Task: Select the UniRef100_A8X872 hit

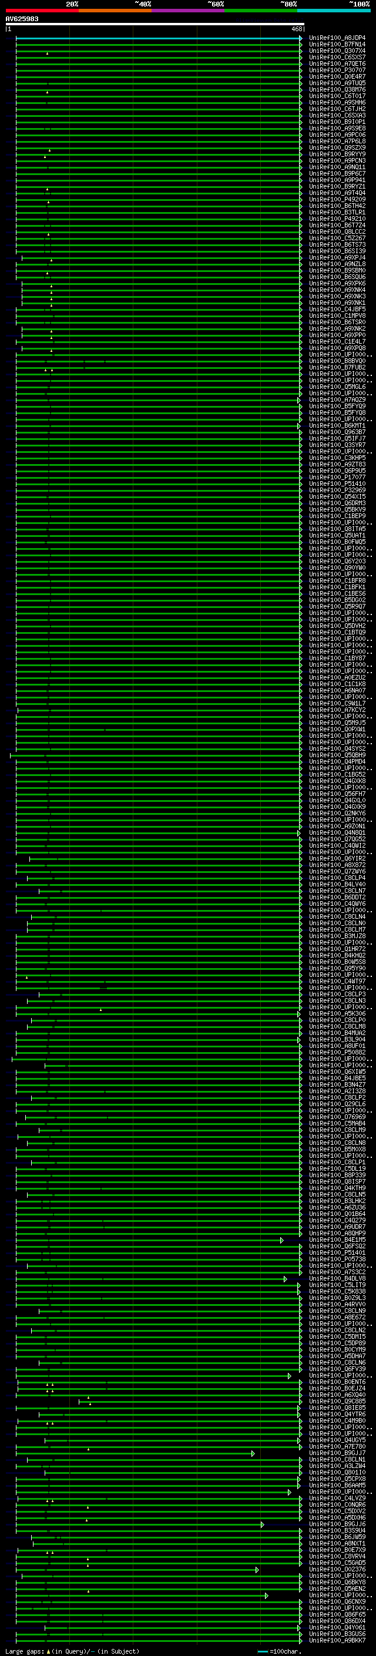Action: point(337,865)
